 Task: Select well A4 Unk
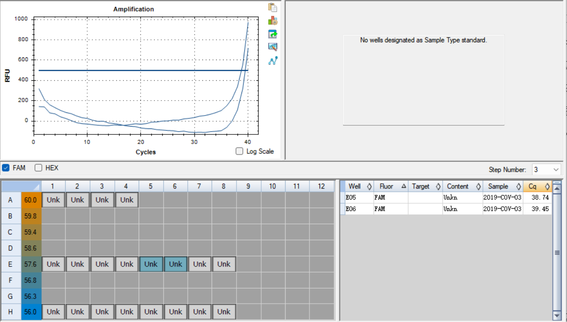coord(127,200)
